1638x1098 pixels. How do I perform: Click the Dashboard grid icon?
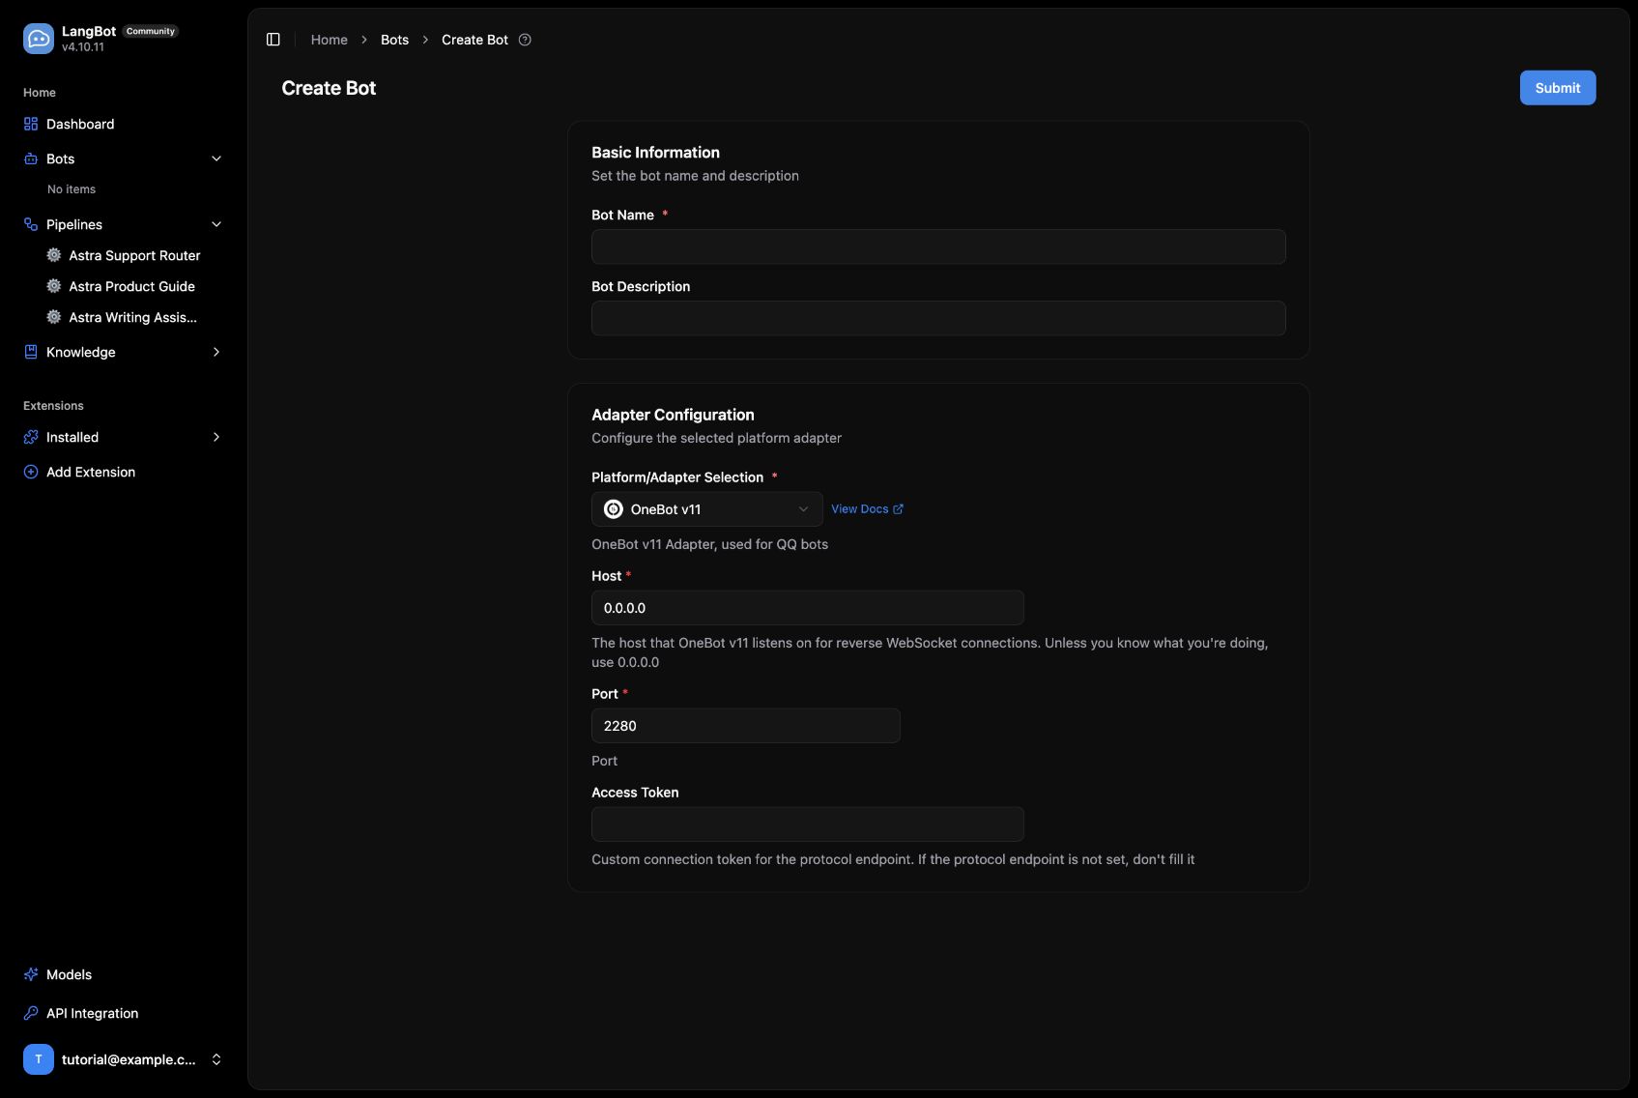click(x=31, y=124)
